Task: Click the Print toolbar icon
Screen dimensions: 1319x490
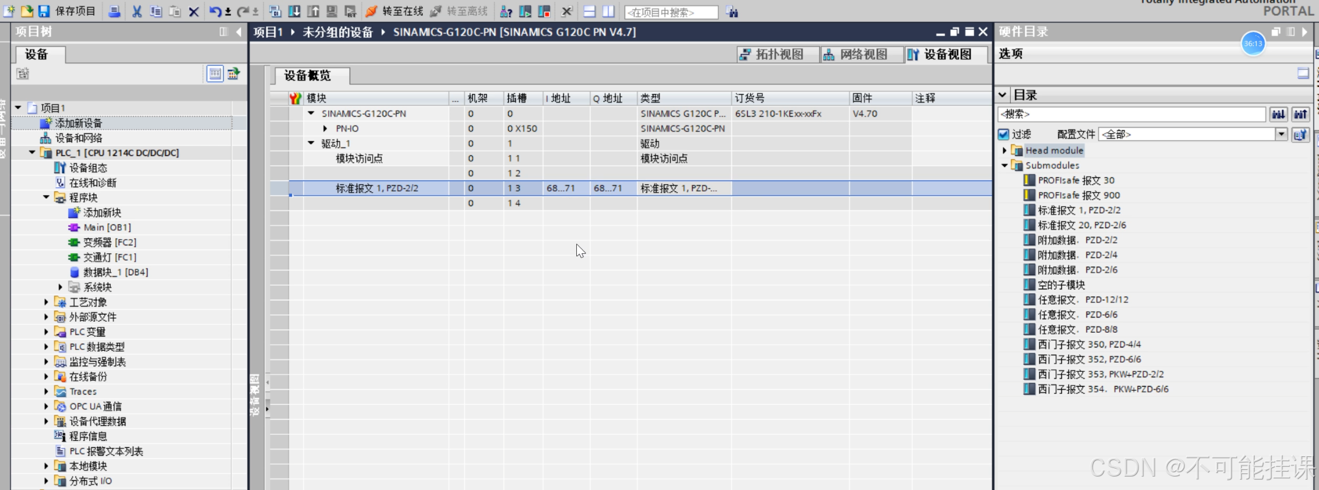Action: click(115, 11)
